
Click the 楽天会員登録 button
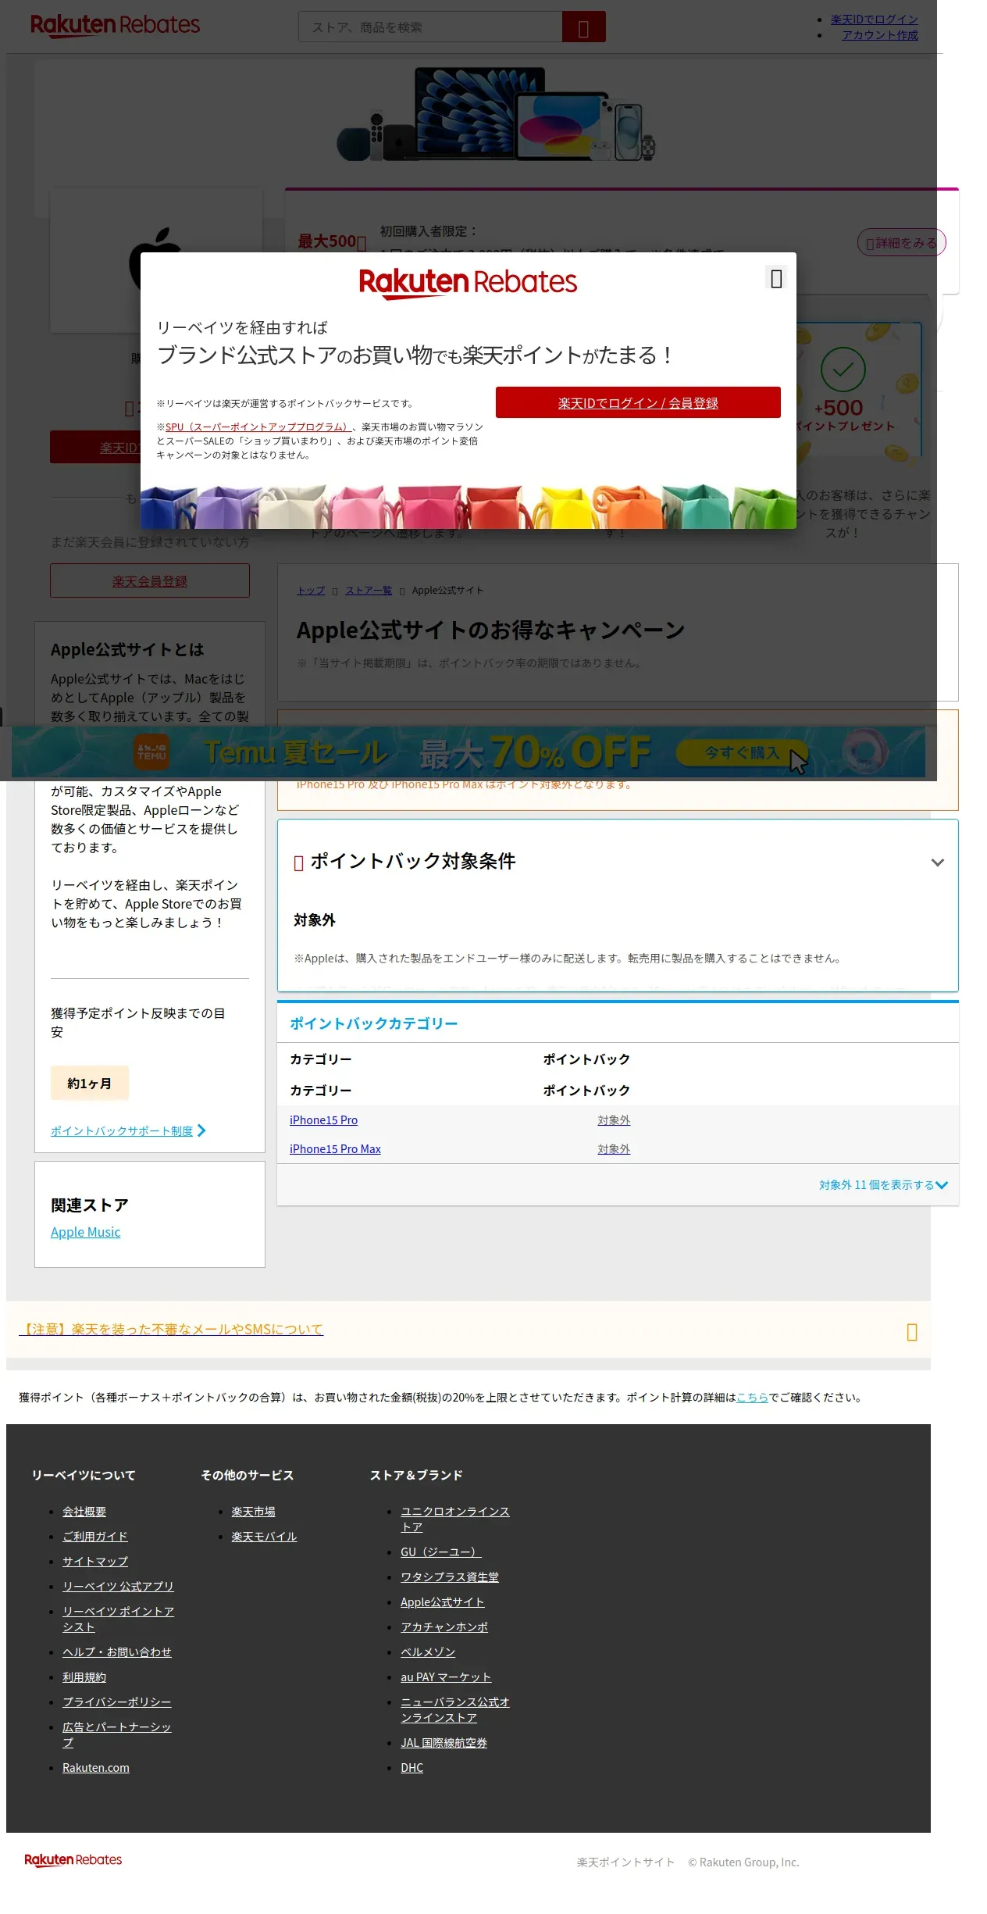coord(150,580)
